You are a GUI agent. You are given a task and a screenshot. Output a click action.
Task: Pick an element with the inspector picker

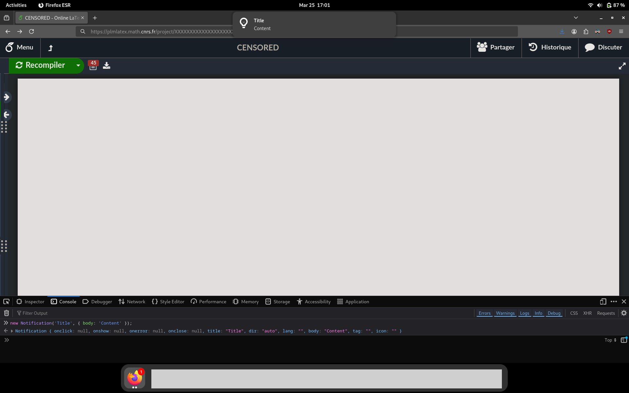[6, 302]
